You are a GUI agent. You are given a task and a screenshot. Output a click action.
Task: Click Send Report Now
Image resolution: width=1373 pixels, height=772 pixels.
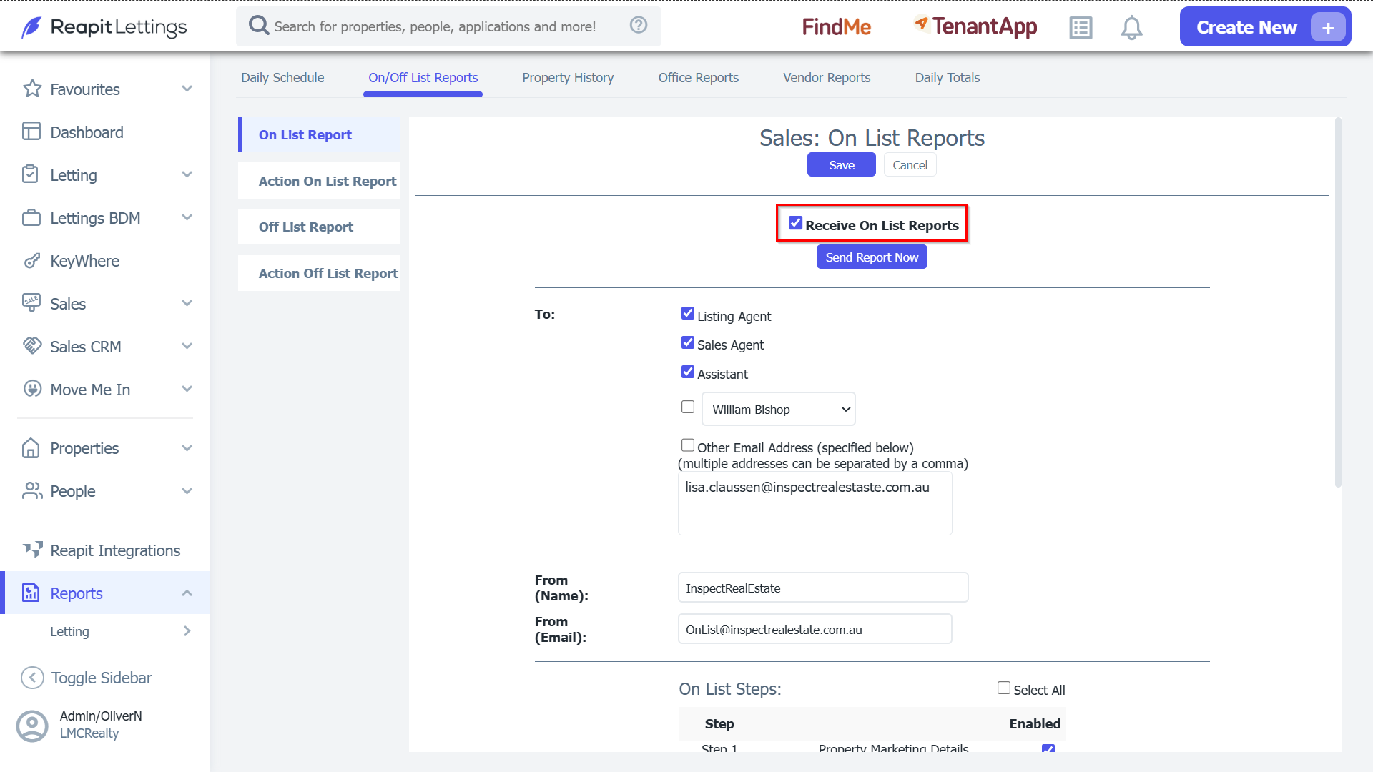click(x=872, y=257)
